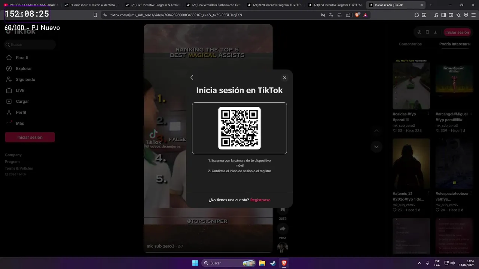Click the phone app icon in header
The height and width of the screenshot is (269, 479).
pos(427,32)
